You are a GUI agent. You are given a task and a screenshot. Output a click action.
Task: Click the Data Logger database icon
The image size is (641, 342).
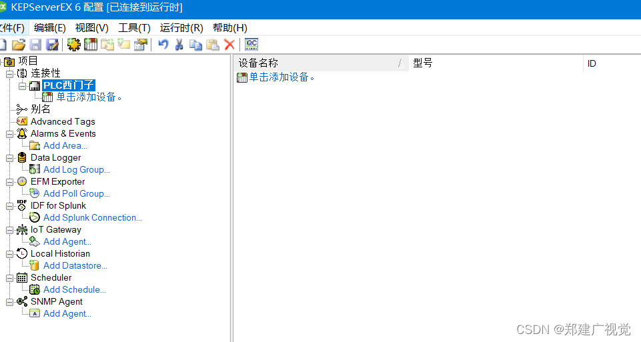(x=22, y=158)
